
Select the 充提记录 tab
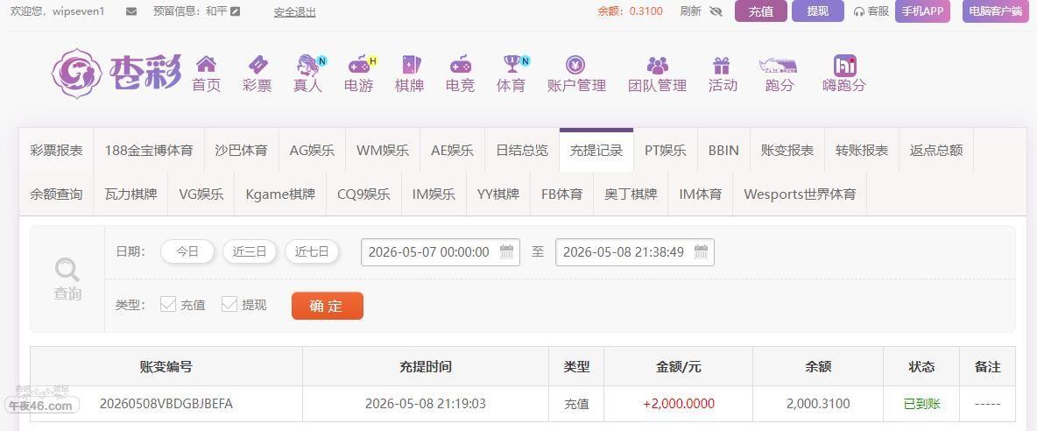point(596,150)
